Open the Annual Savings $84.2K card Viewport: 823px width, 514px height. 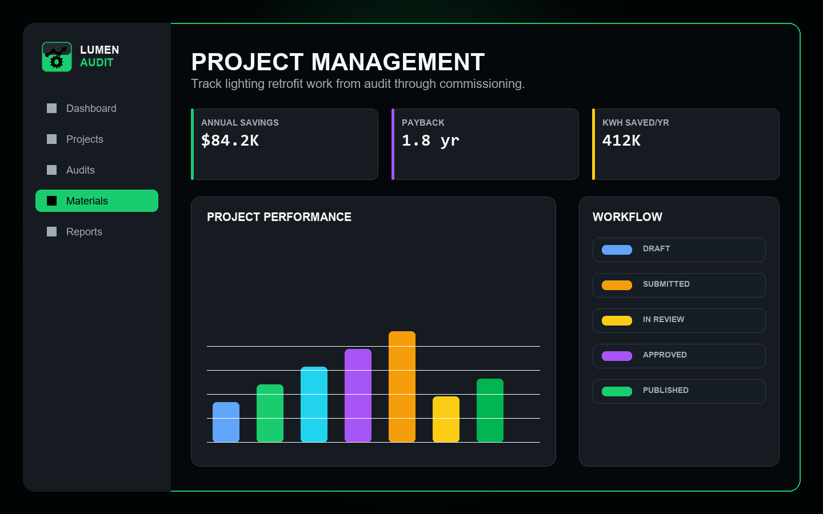(285, 144)
